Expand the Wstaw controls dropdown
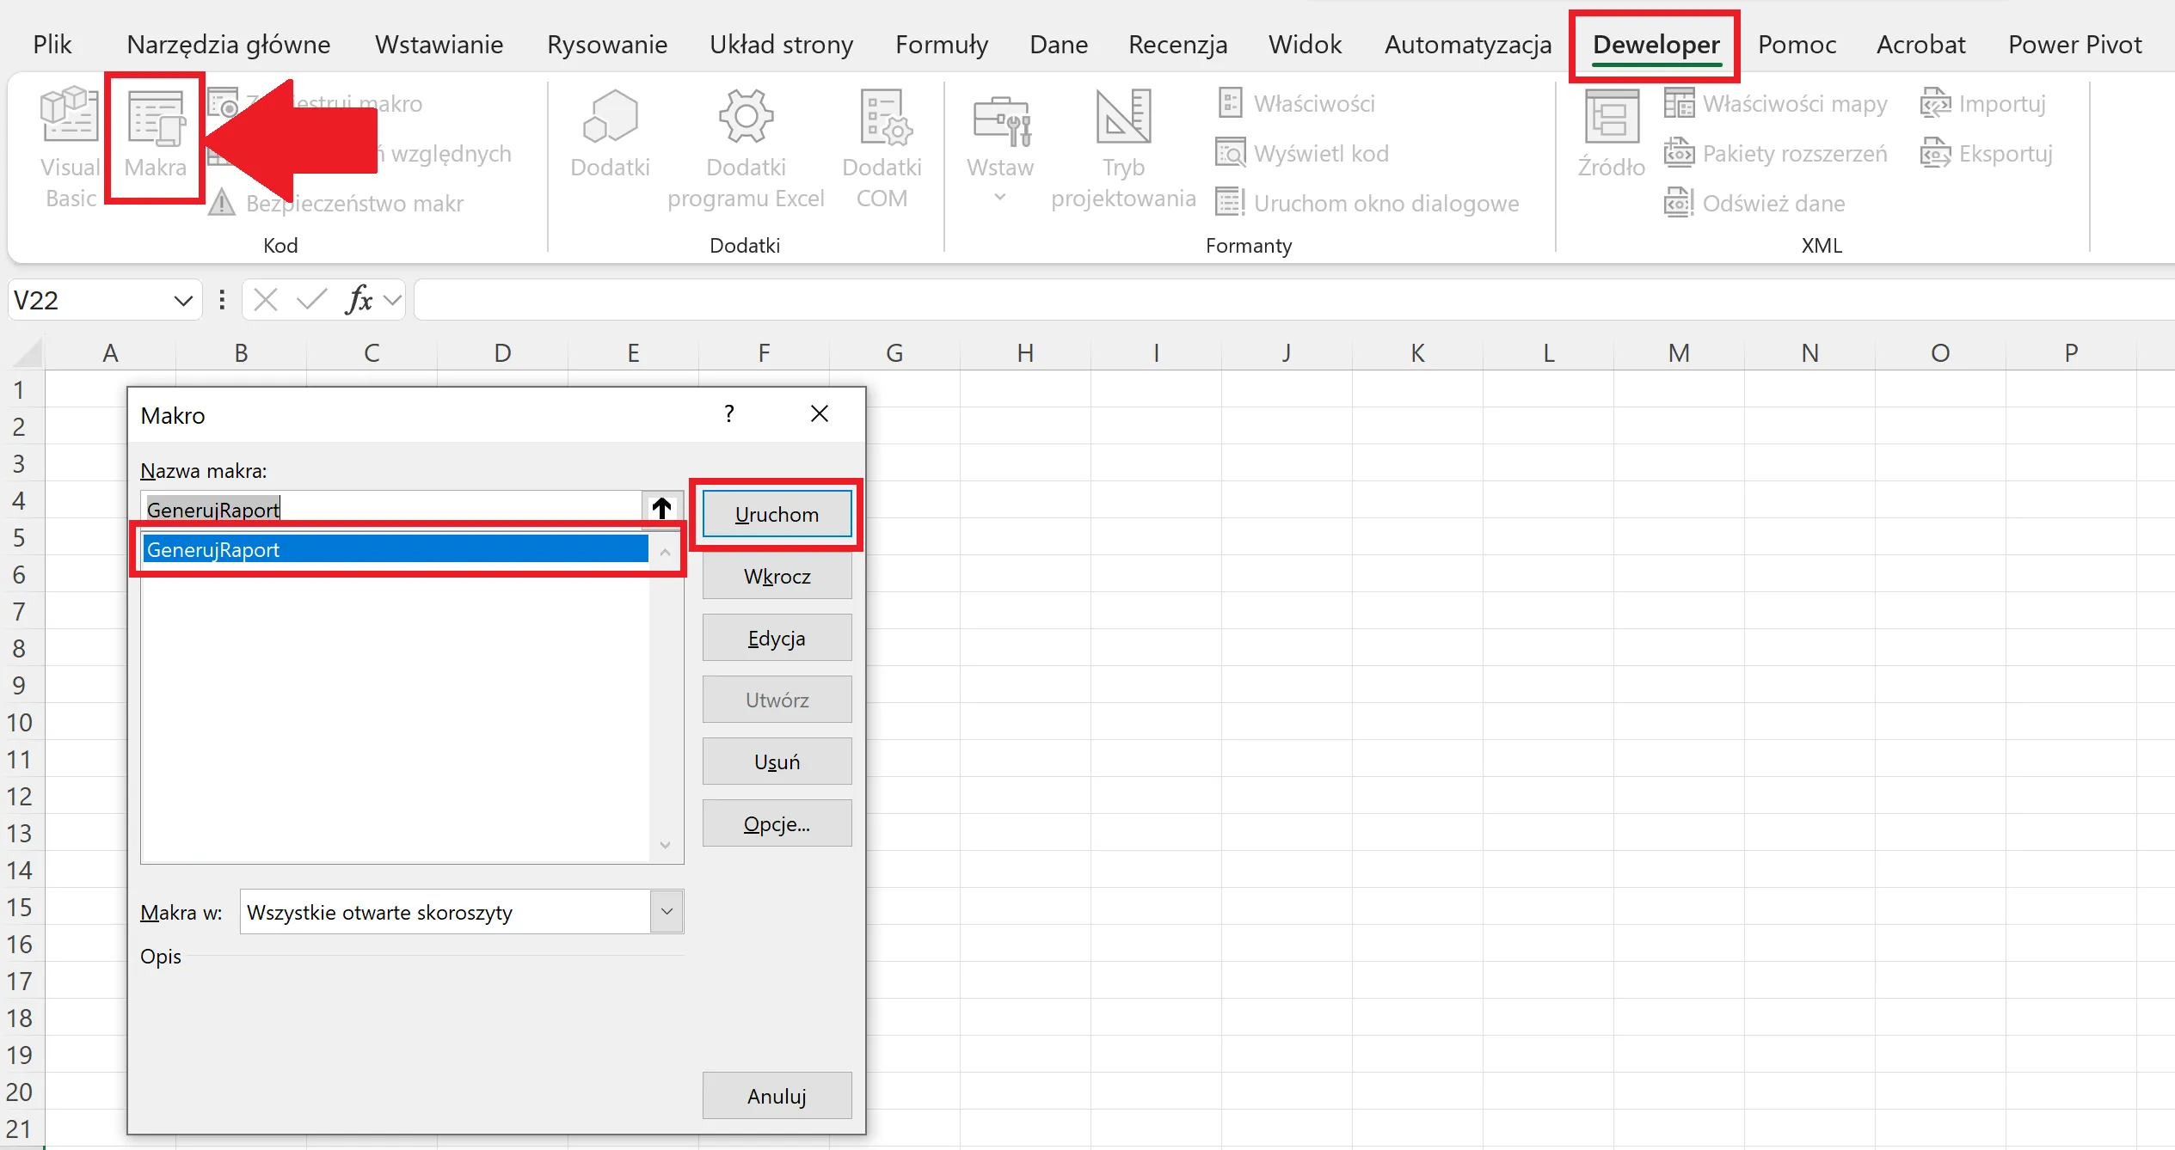 [999, 198]
